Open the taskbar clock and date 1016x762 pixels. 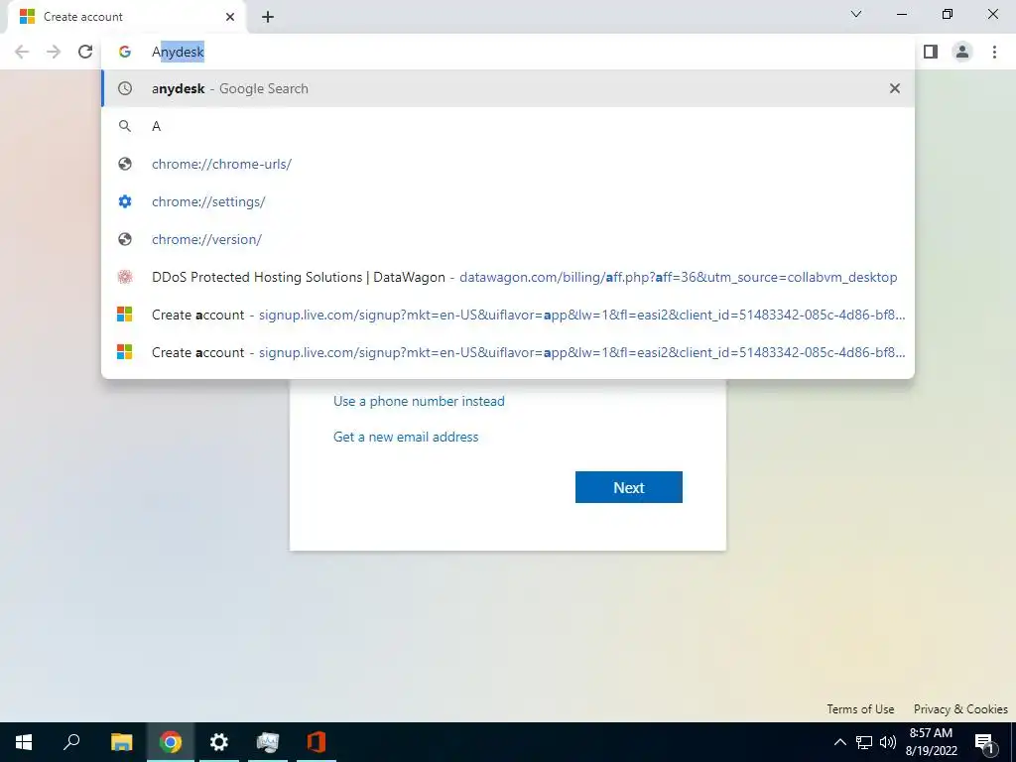tap(931, 742)
